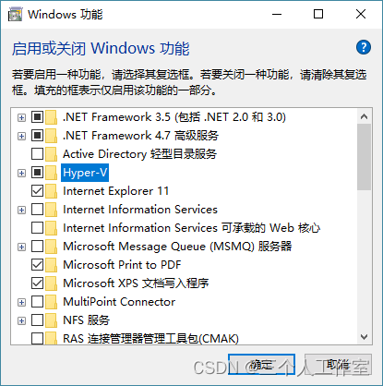Click the Microsoft Print to PDF folder icon

[x=52, y=265]
